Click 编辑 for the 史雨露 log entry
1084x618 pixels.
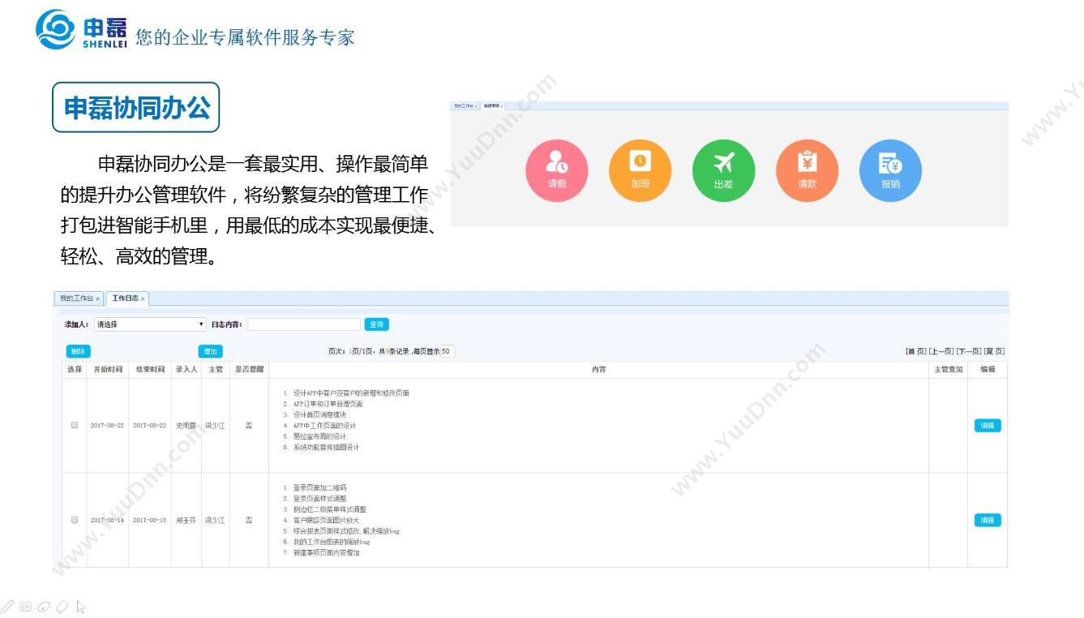(x=988, y=425)
